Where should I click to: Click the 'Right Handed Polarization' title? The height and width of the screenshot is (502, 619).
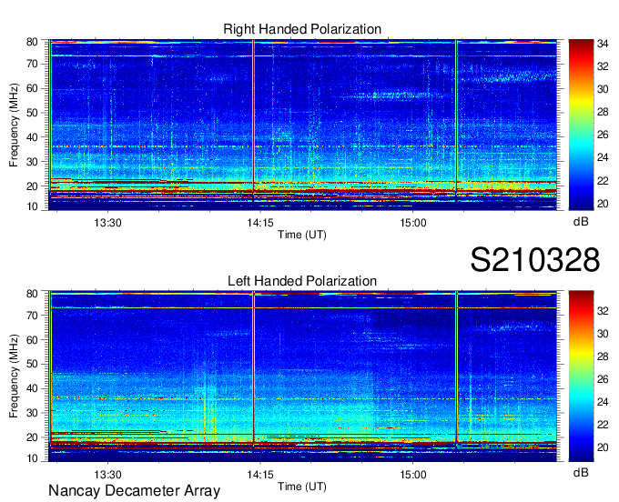(302, 29)
